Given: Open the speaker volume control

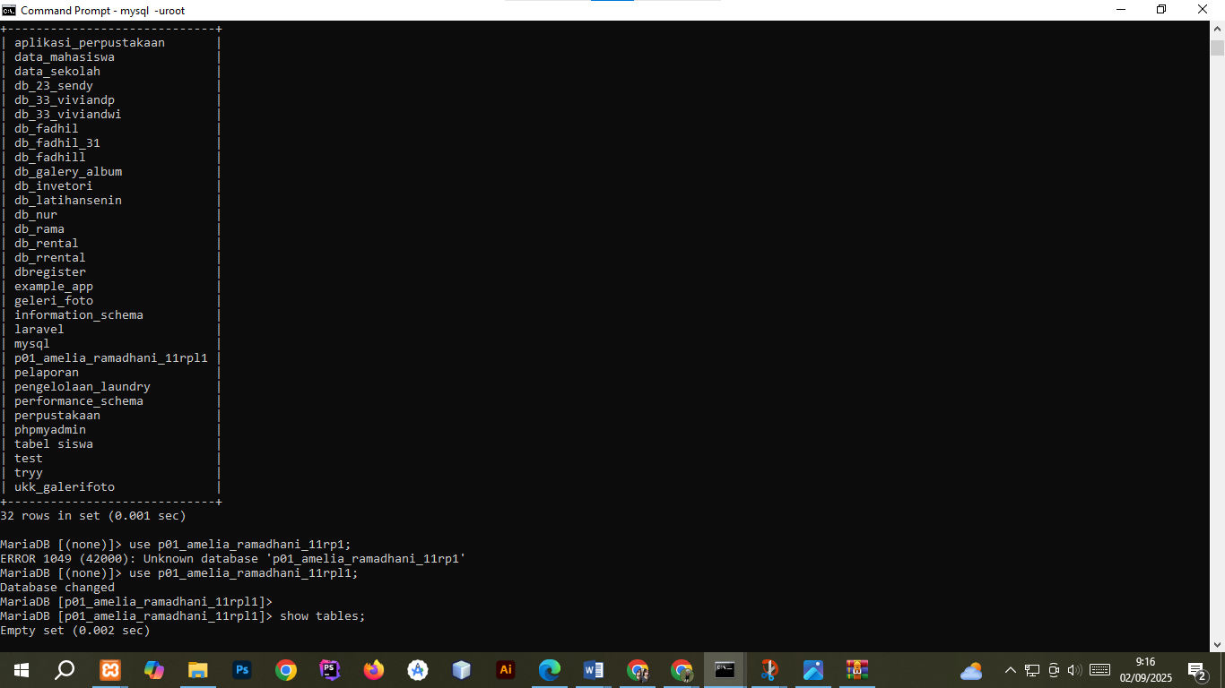Looking at the screenshot, I should 1074,670.
